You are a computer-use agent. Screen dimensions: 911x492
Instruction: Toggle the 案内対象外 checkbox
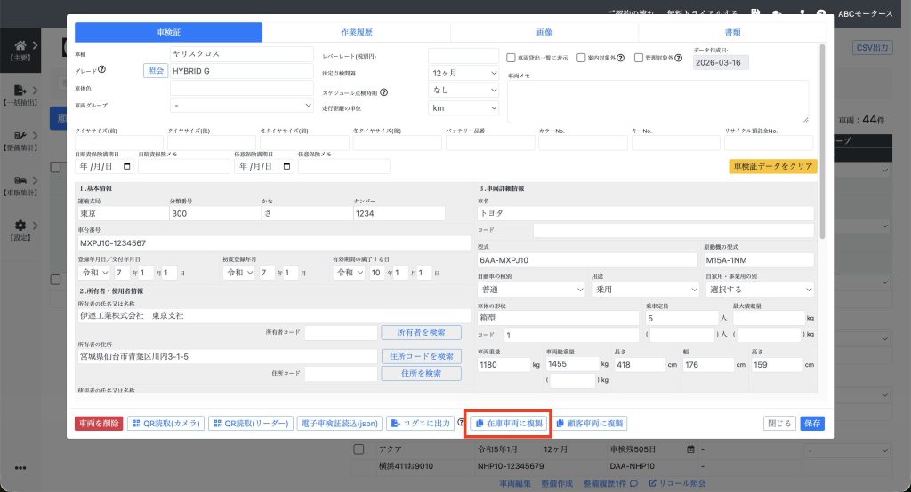click(581, 58)
